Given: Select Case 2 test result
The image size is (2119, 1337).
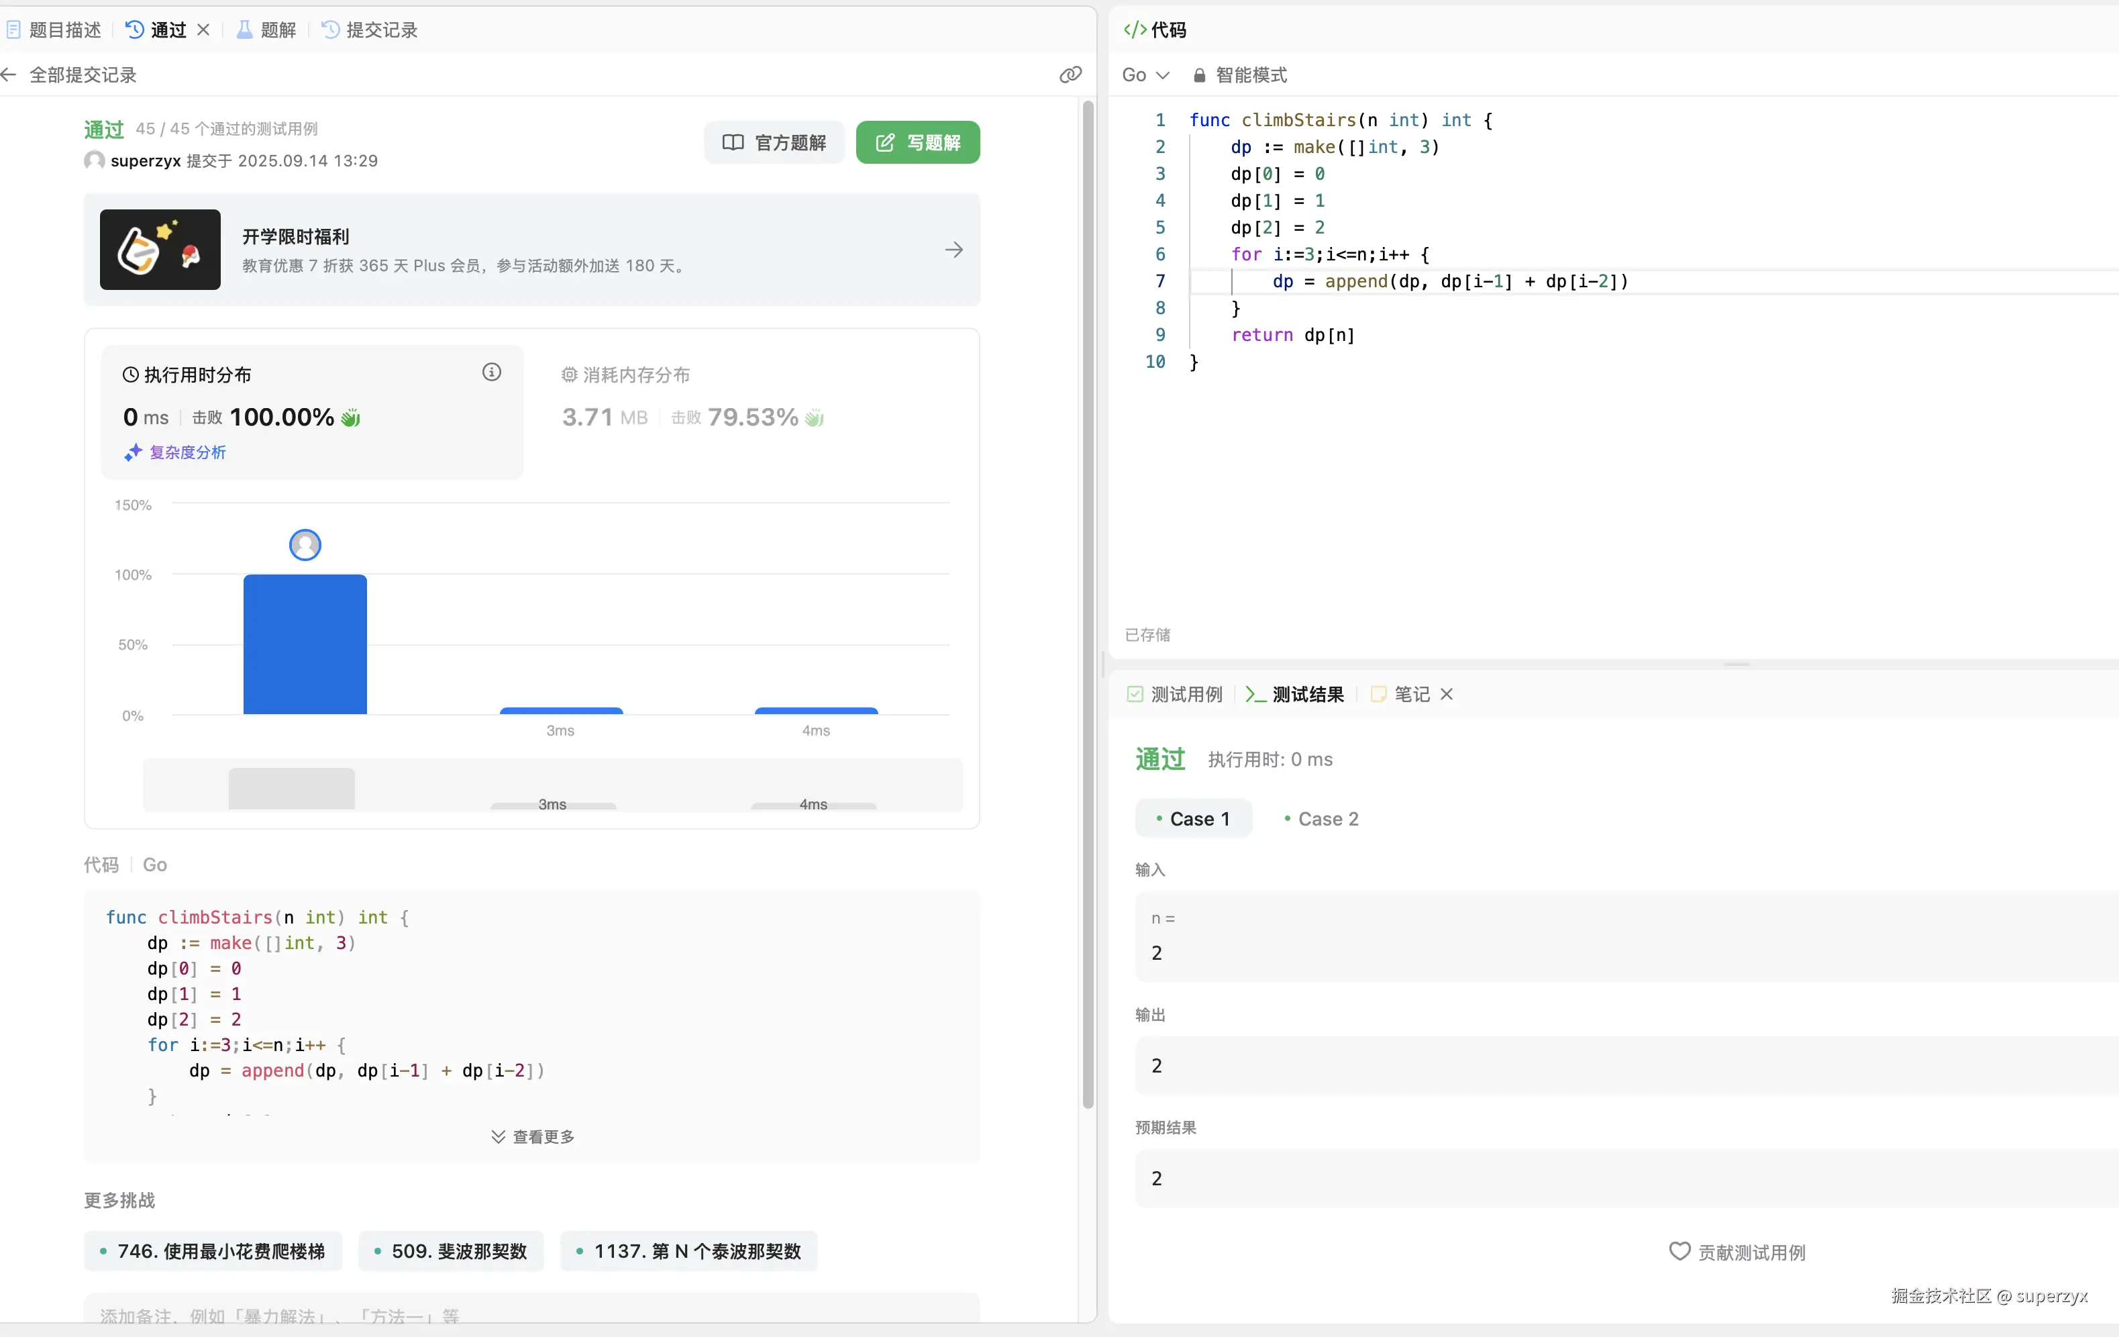Looking at the screenshot, I should coord(1321,819).
